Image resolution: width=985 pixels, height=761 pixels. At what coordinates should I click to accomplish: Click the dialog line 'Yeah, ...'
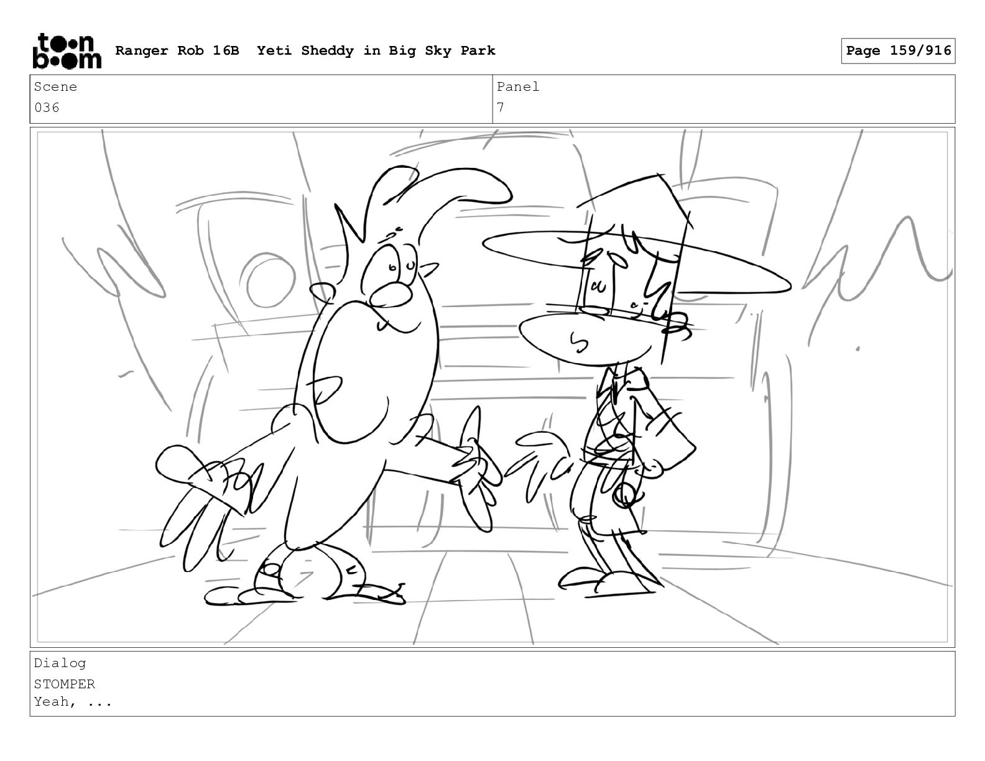coord(73,702)
